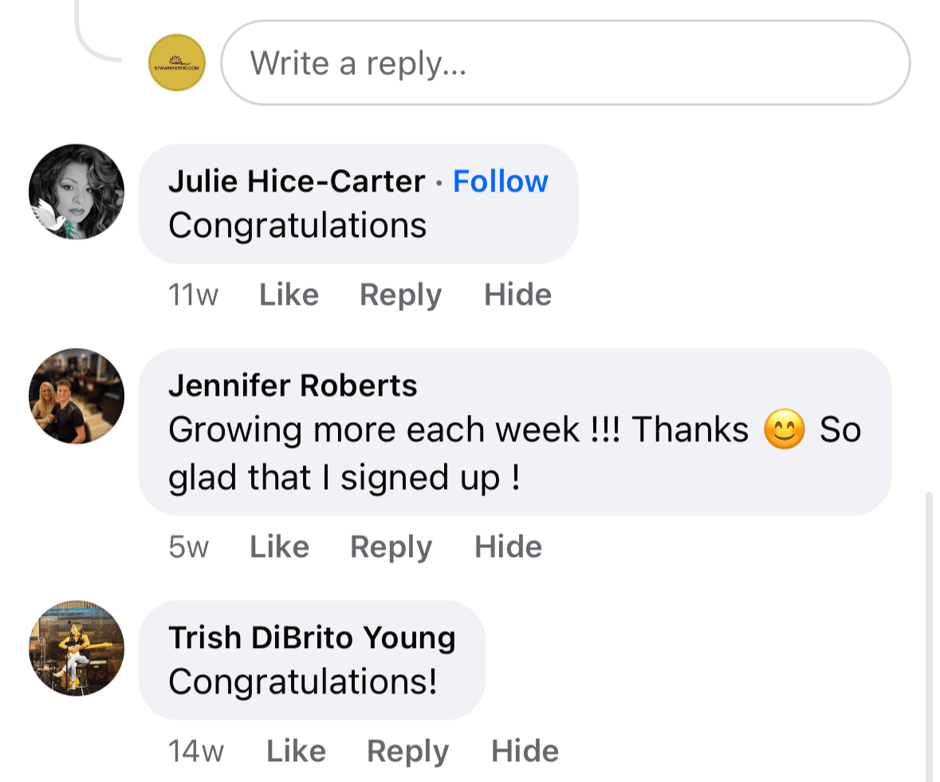This screenshot has width=940, height=782.
Task: Click Jennifer Roberts' profile picture
Action: point(77,396)
